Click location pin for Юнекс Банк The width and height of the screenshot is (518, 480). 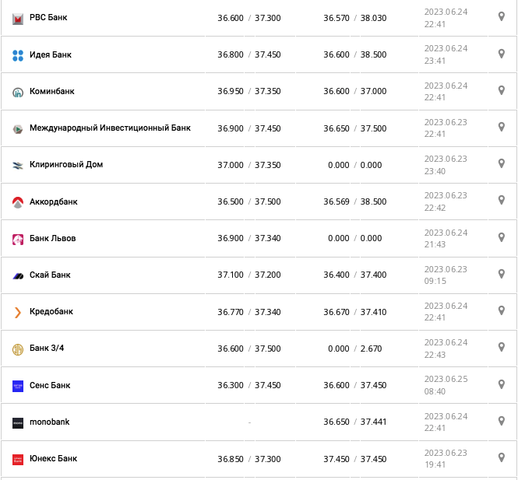(x=502, y=457)
